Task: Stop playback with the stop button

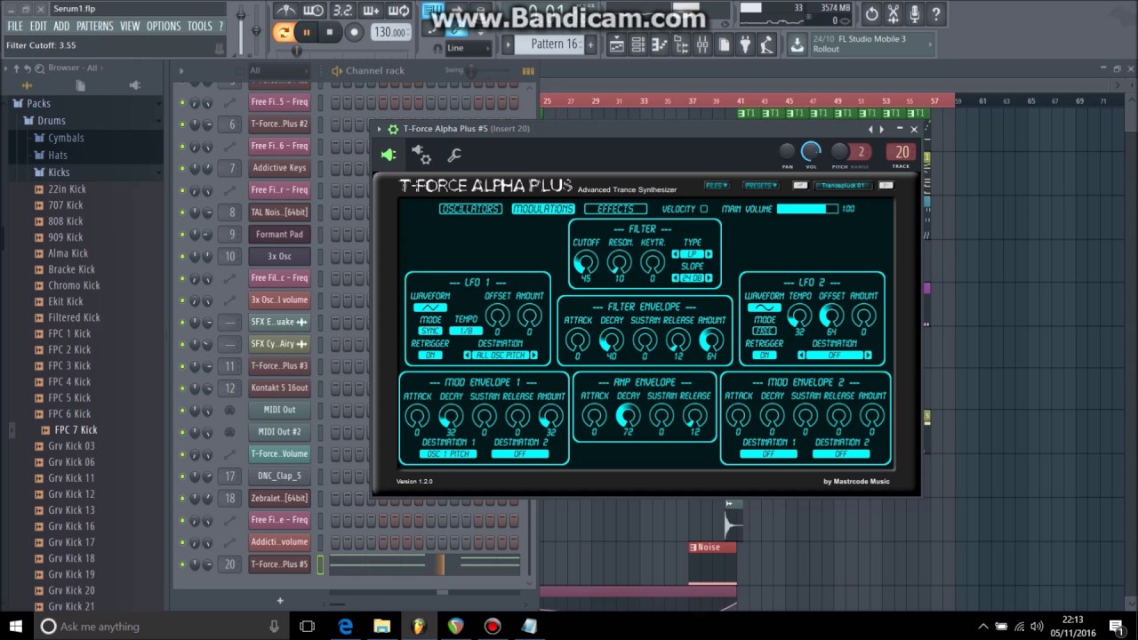Action: [330, 32]
